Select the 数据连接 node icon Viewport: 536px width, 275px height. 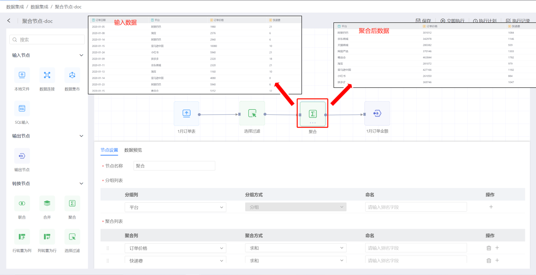tap(47, 75)
